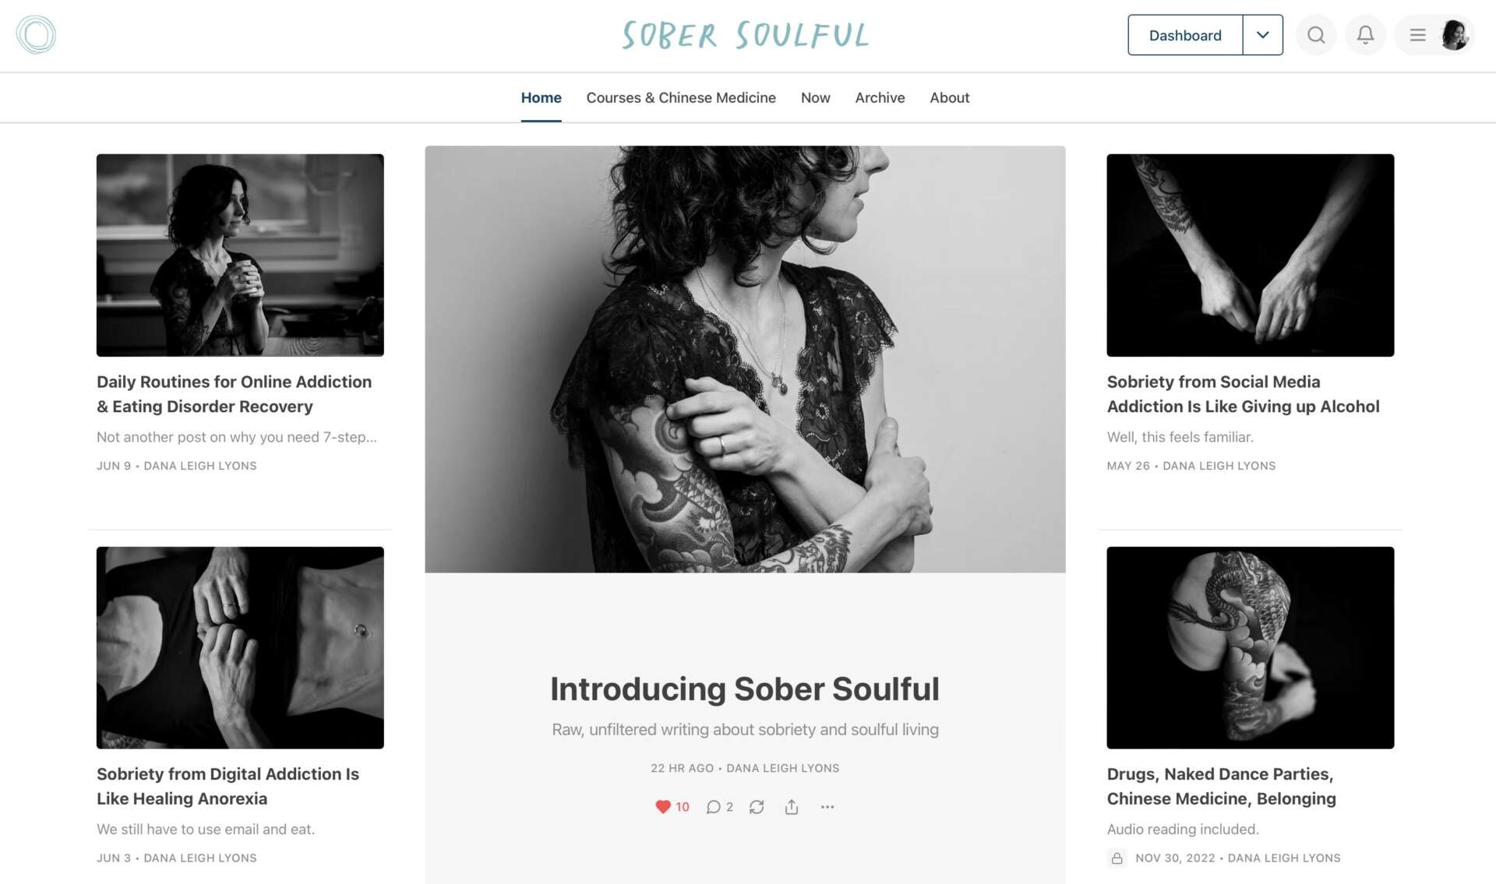
Task: Open Sobriety from Social Media Addiction post
Action: pyautogui.click(x=1243, y=394)
